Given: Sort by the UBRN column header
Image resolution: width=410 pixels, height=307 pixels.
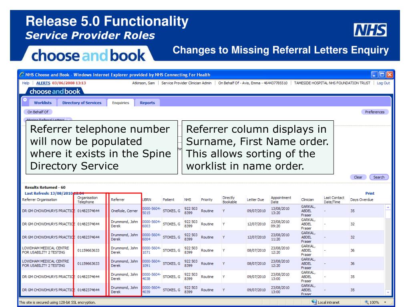Looking at the screenshot, I should click(147, 200).
